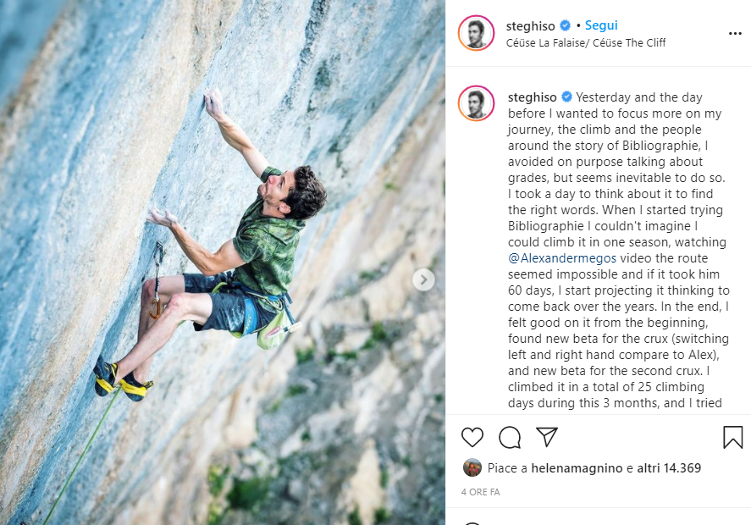Click verified badge in caption
The image size is (751, 525).
click(x=566, y=97)
